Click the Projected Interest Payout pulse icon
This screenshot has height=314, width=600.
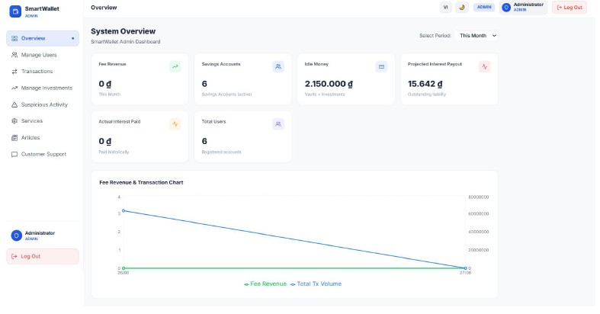(484, 66)
